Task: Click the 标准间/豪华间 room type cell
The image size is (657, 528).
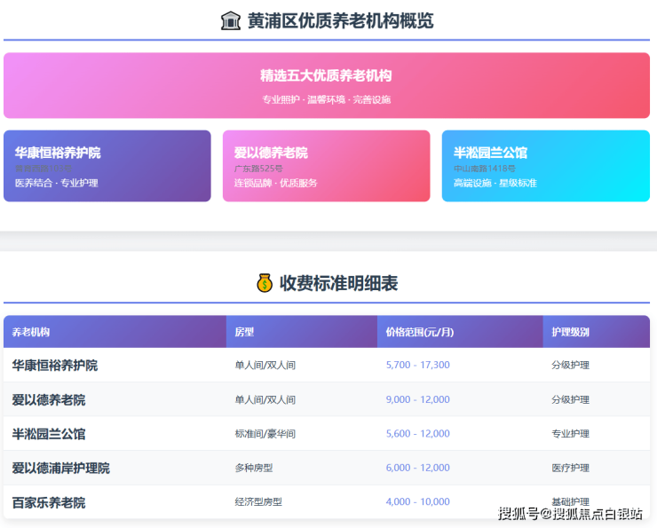Action: (x=265, y=434)
